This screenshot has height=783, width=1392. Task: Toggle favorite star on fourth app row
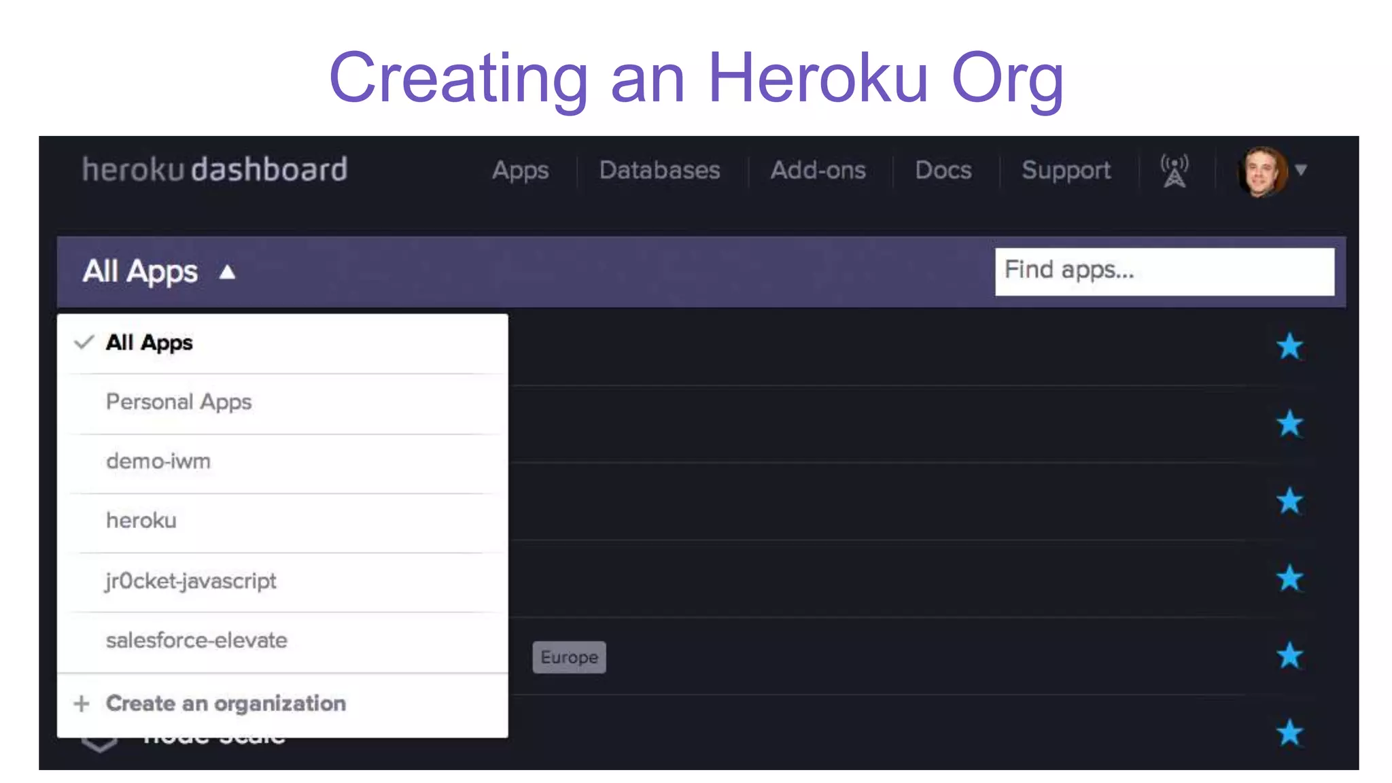coord(1289,578)
